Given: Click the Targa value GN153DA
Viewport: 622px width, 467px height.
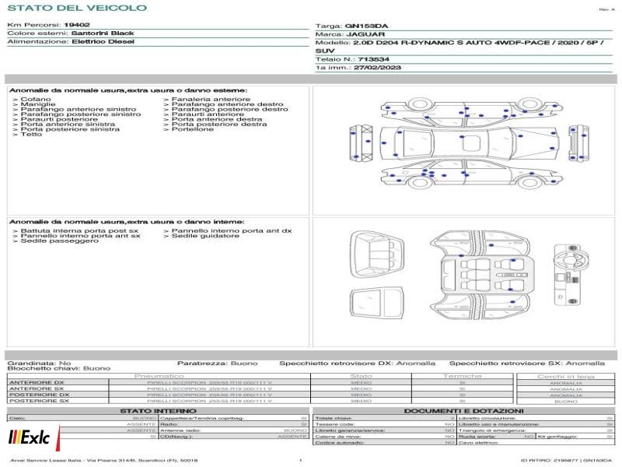Looking at the screenshot, I should 366,26.
